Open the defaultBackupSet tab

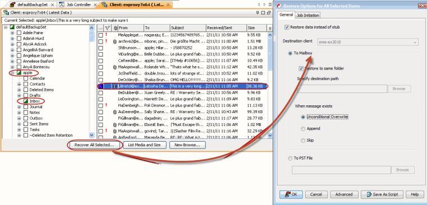(32, 4)
